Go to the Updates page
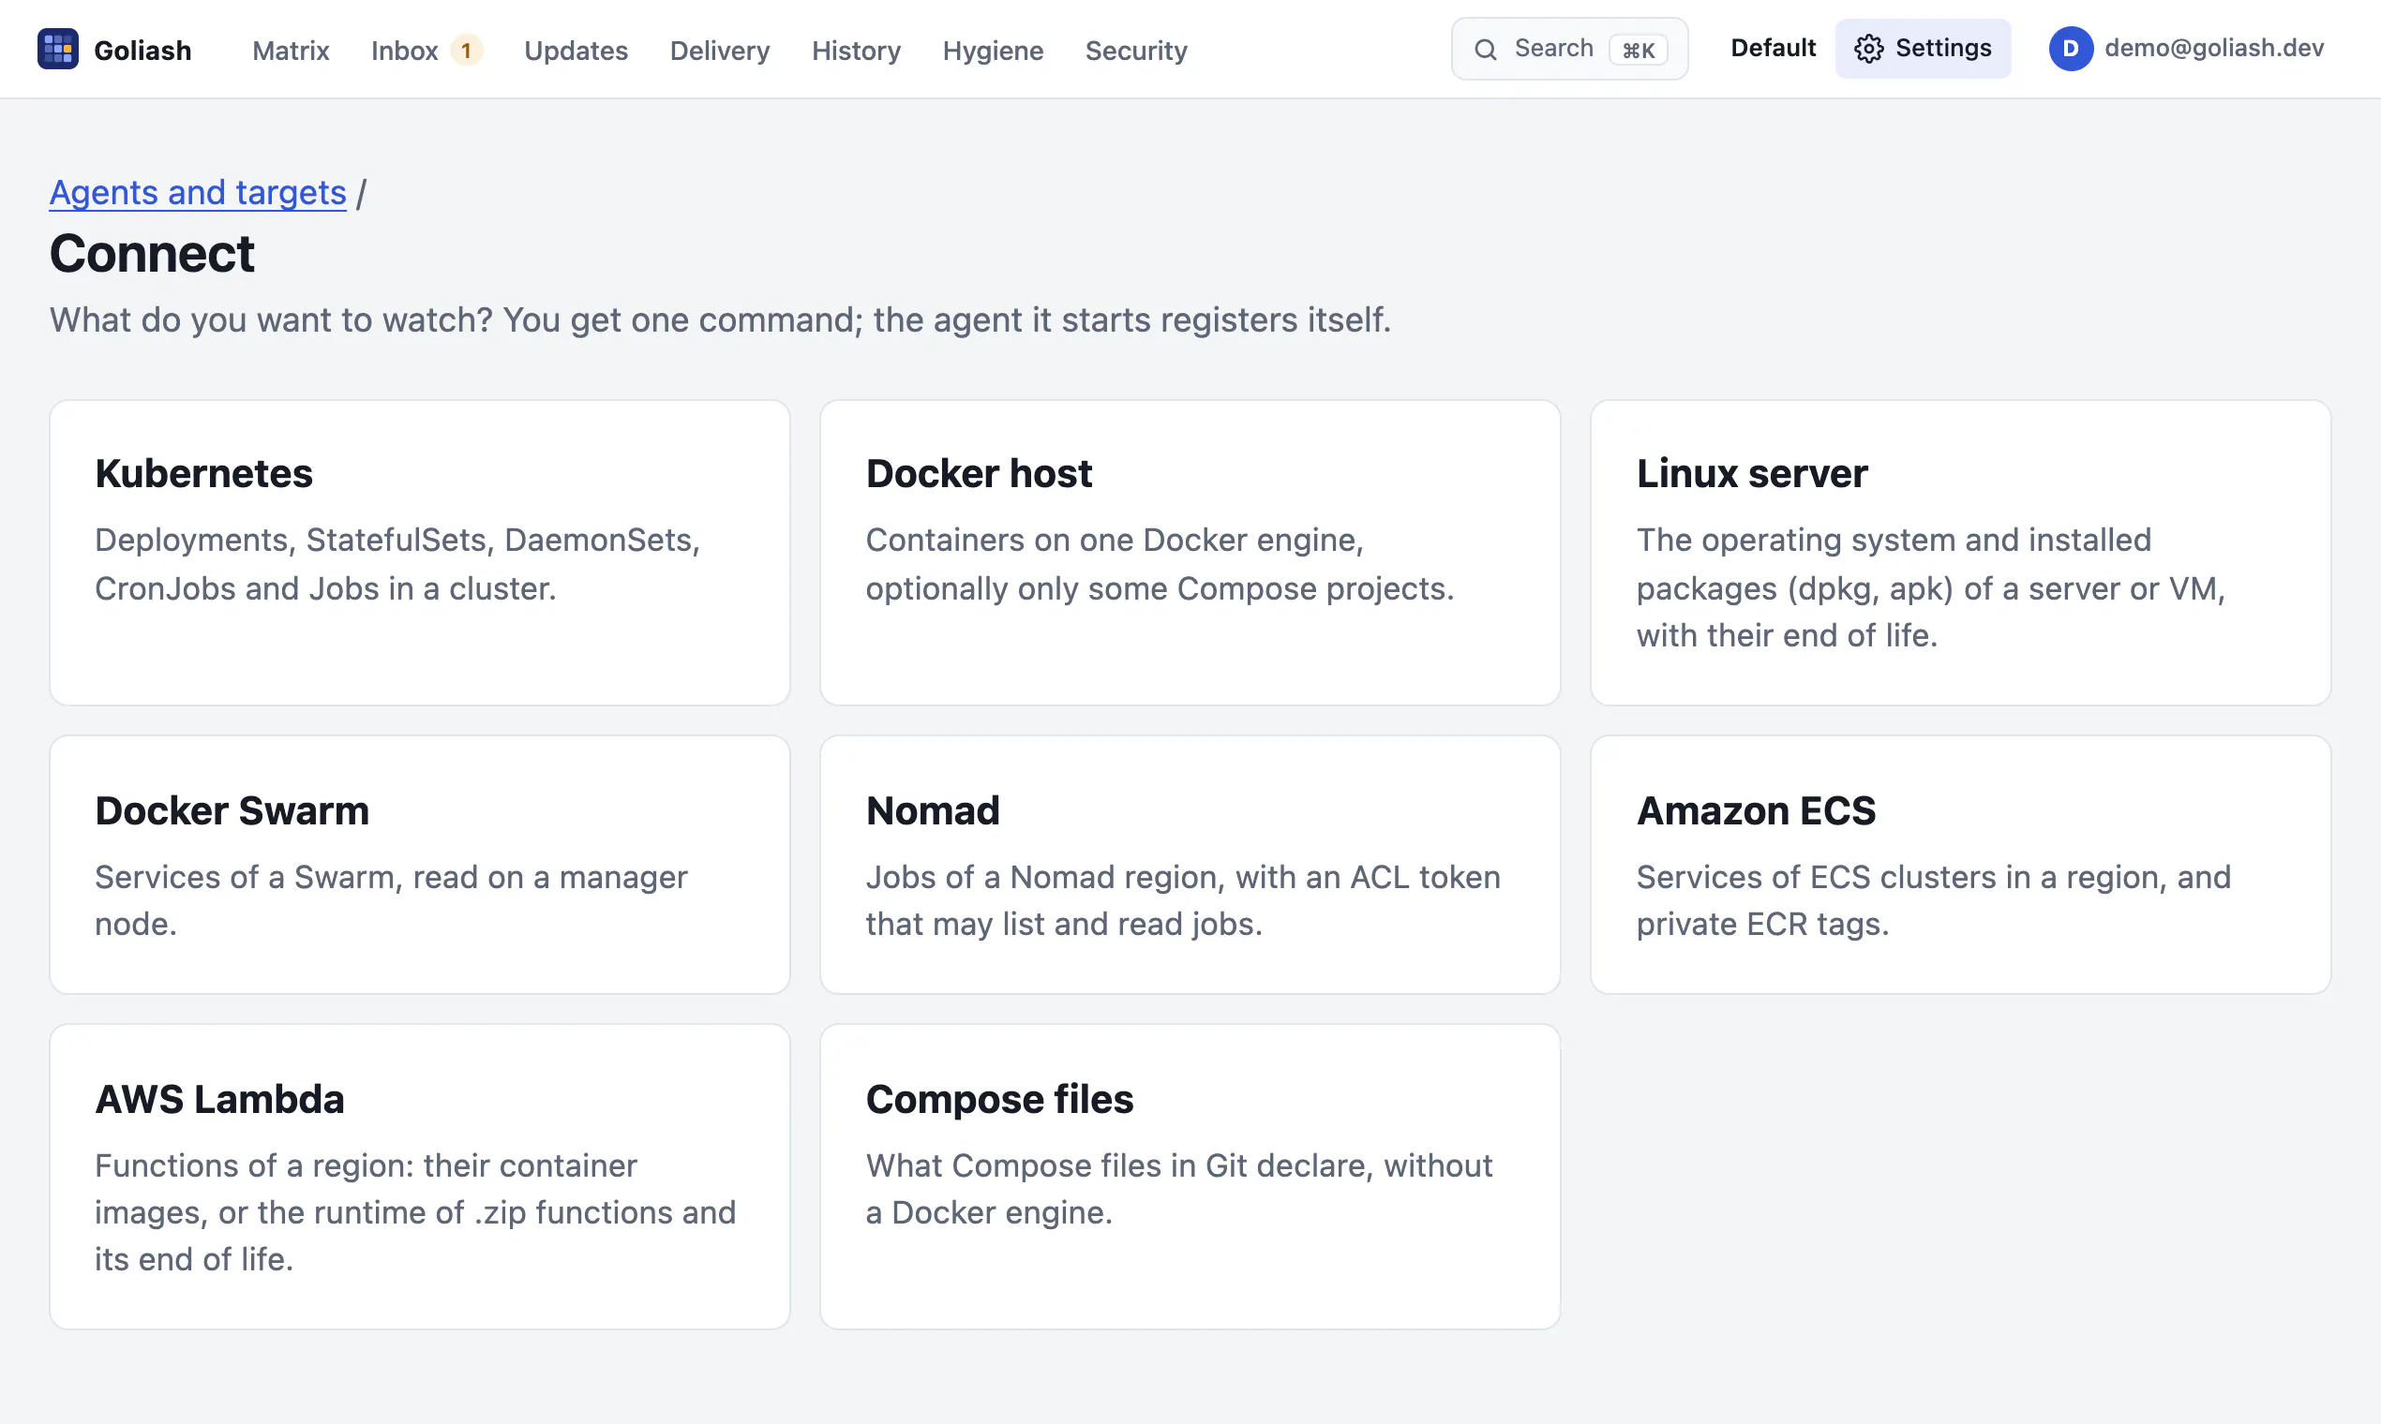 (x=577, y=50)
